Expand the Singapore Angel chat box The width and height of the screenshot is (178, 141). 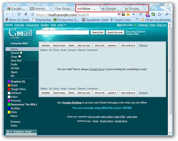point(8,131)
